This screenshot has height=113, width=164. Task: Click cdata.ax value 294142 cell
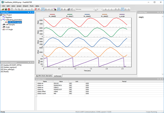[x=61, y=83]
